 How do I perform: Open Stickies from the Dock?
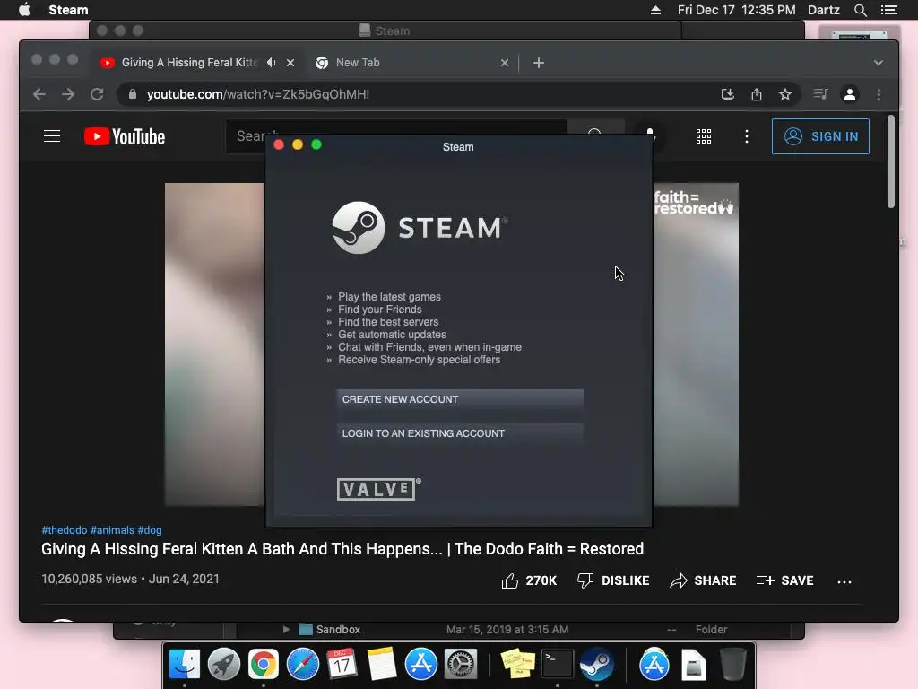[517, 665]
